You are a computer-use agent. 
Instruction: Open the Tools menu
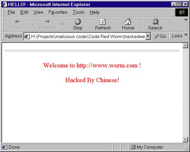click(78, 12)
